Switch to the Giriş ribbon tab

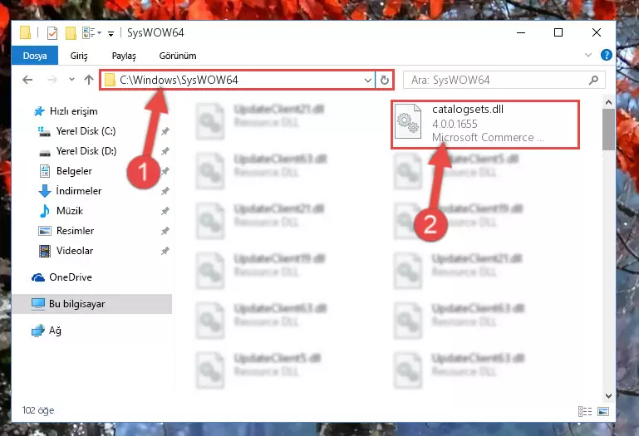[79, 56]
